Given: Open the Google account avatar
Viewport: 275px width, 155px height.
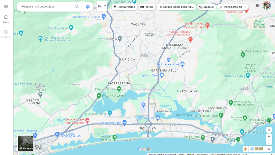Looking at the screenshot, I should pyautogui.click(x=267, y=6).
